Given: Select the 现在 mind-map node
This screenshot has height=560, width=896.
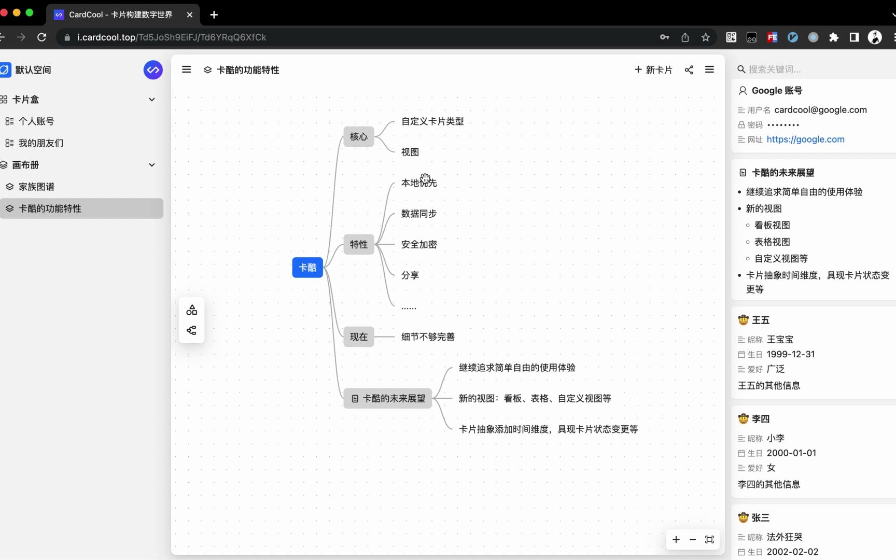Looking at the screenshot, I should click(359, 337).
